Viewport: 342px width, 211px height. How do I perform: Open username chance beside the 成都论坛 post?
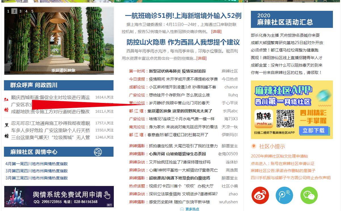coord(231,87)
